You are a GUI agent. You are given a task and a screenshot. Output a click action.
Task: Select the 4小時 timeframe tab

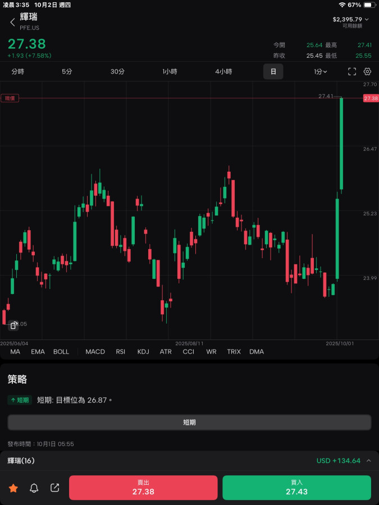(223, 72)
